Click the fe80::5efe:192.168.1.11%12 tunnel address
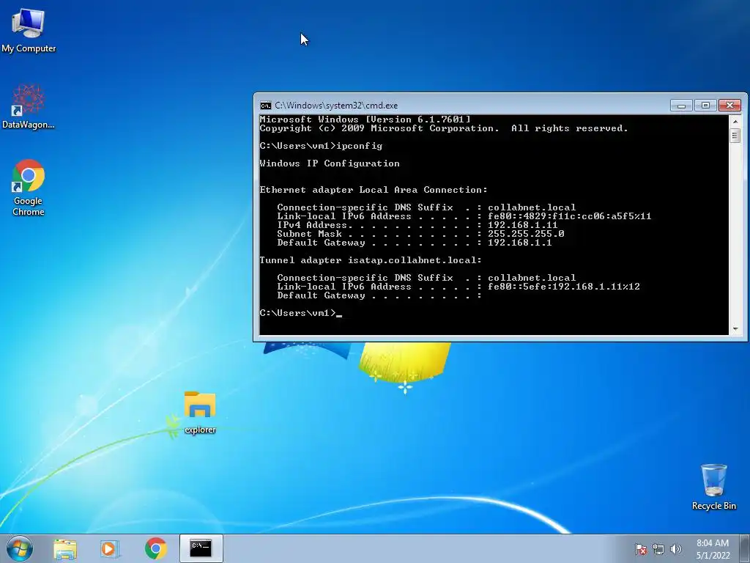 pyautogui.click(x=563, y=287)
